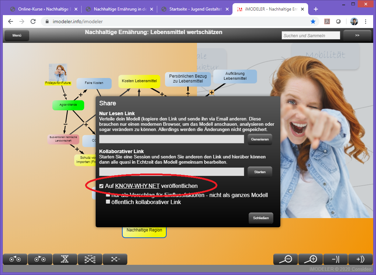Select Persönlichen Bezug zu Lebensmittel node
The width and height of the screenshot is (376, 275).
tap(188, 79)
